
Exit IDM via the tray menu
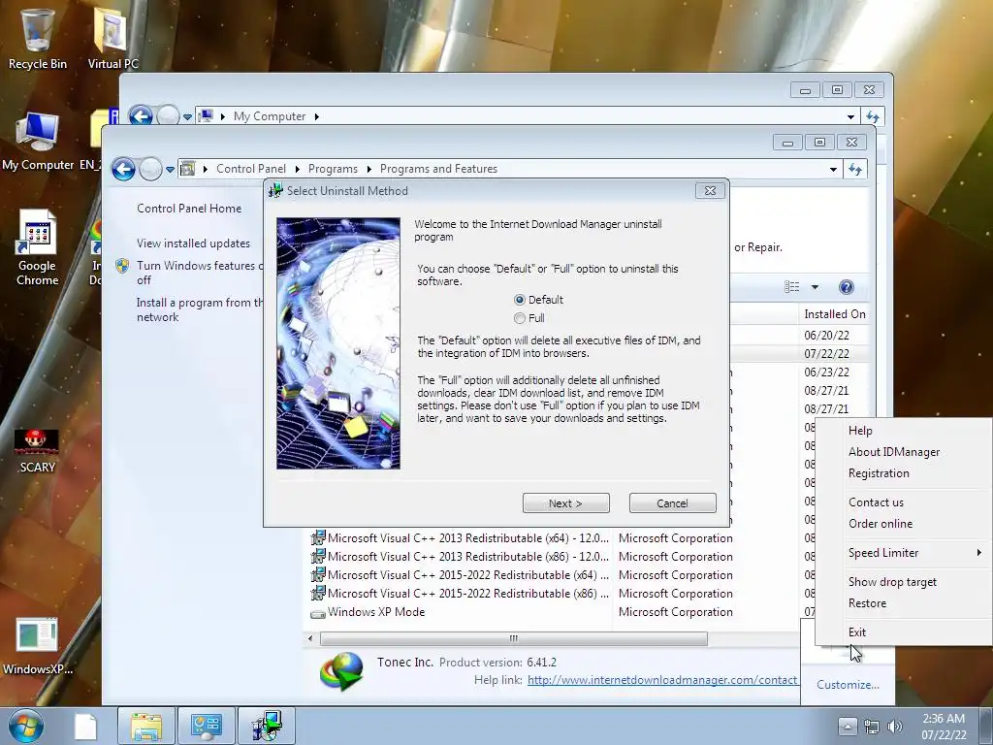[x=857, y=632]
